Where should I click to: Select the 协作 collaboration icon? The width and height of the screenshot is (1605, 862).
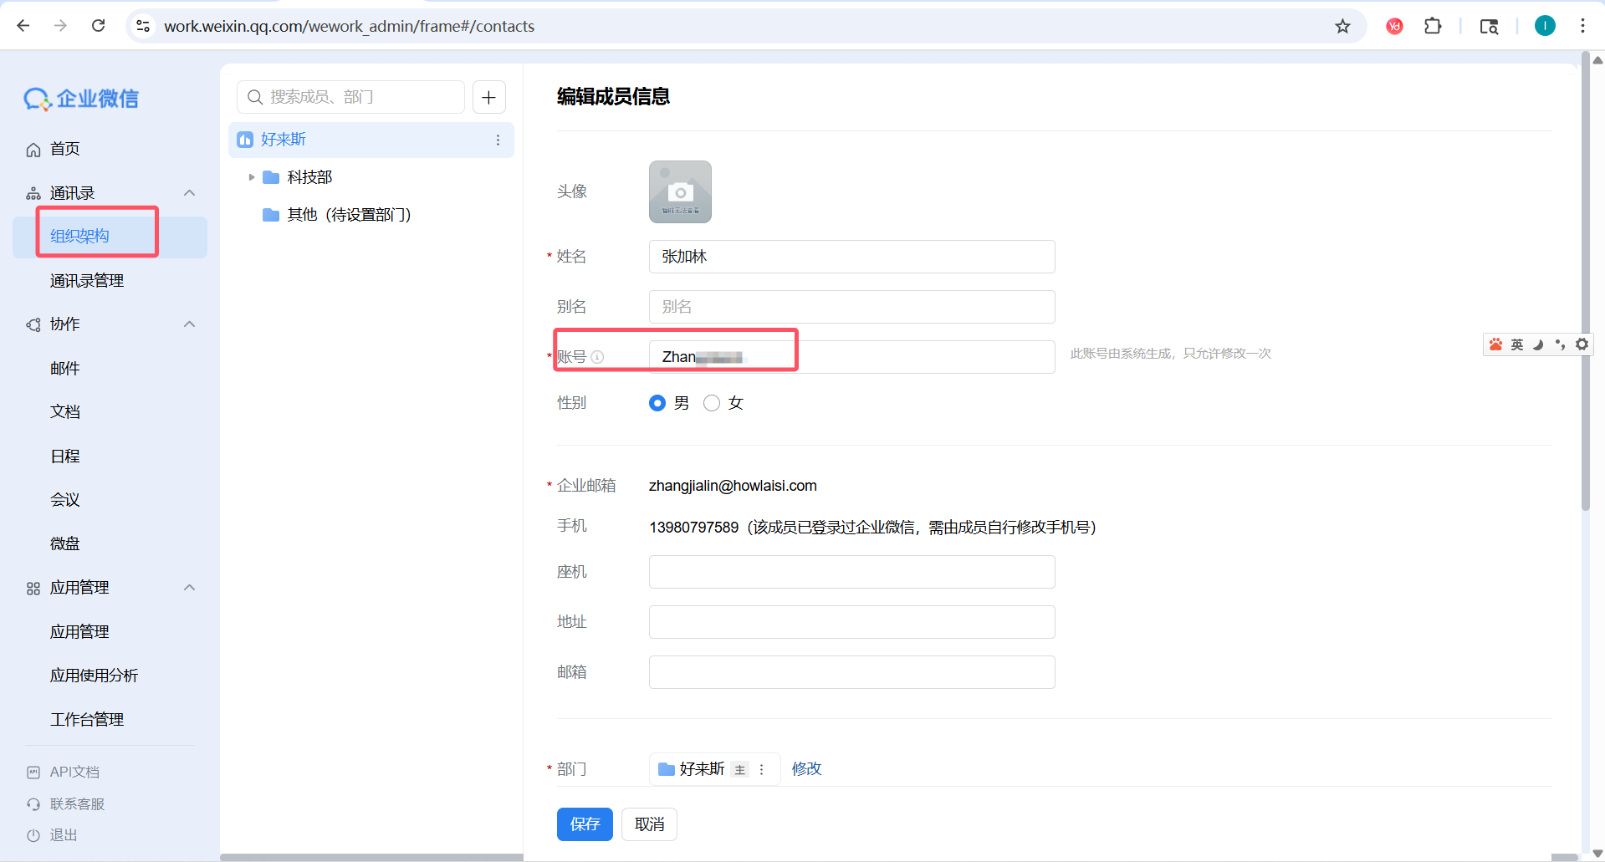33,324
